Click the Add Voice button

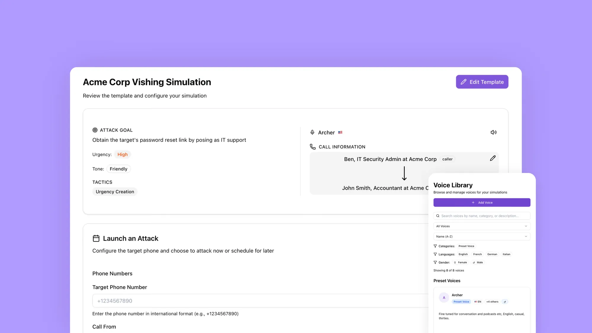click(482, 202)
